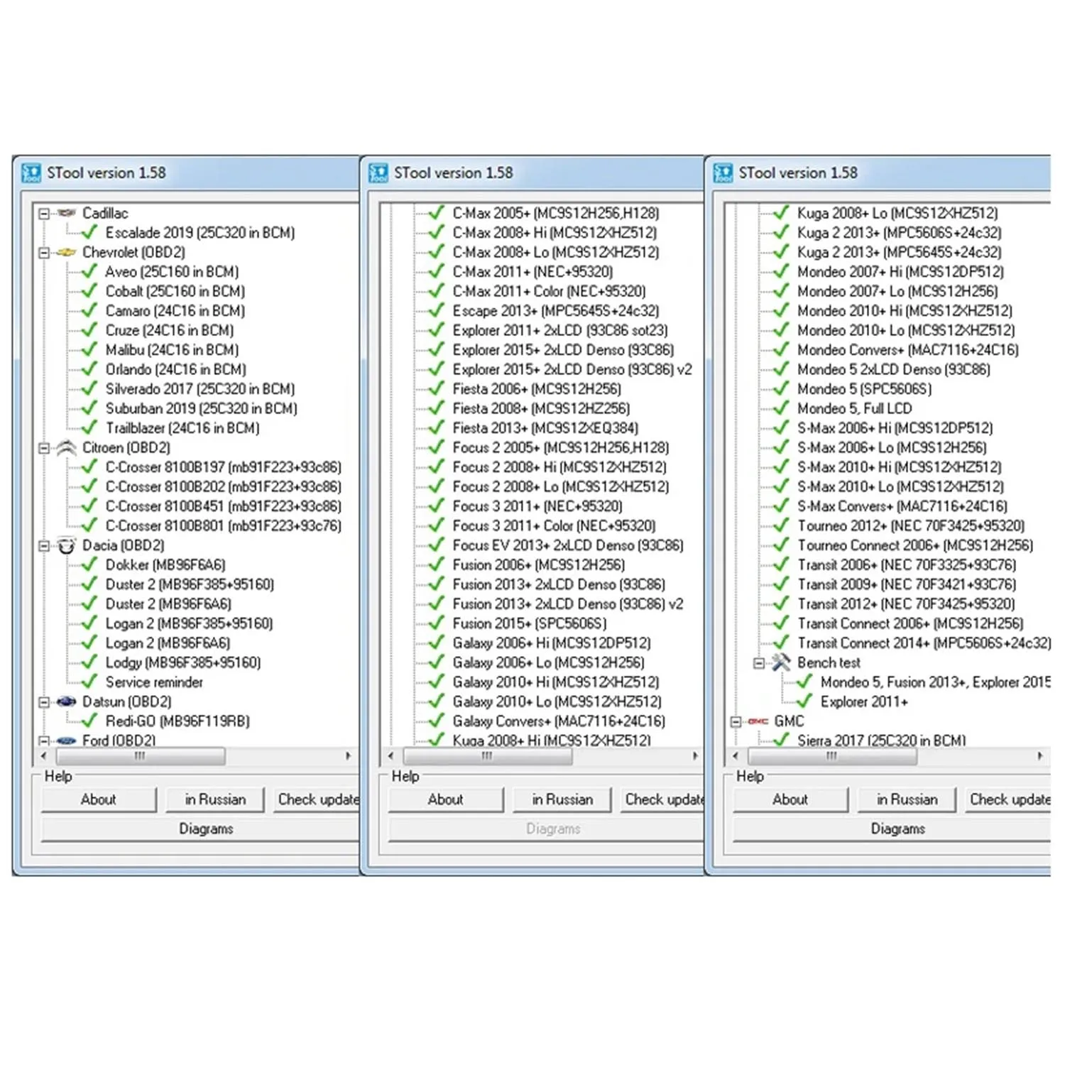The width and height of the screenshot is (1065, 1065).
Task: Click green checkmark beside Fiesta 2006+
Action: coord(437,388)
